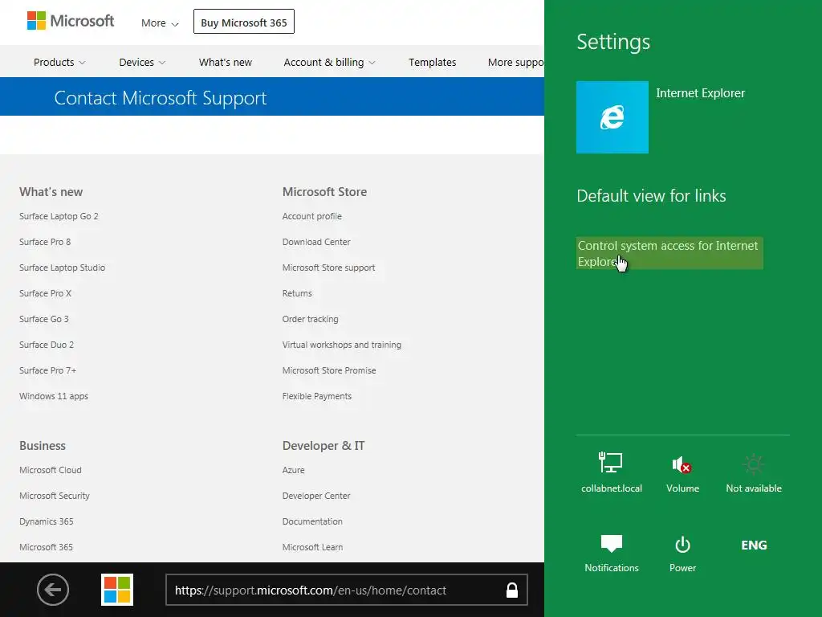822x617 pixels.
Task: Open the Flexible Payments link
Action: [316, 396]
